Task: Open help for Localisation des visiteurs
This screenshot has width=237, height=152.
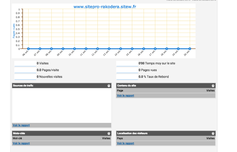Action: 213,133
